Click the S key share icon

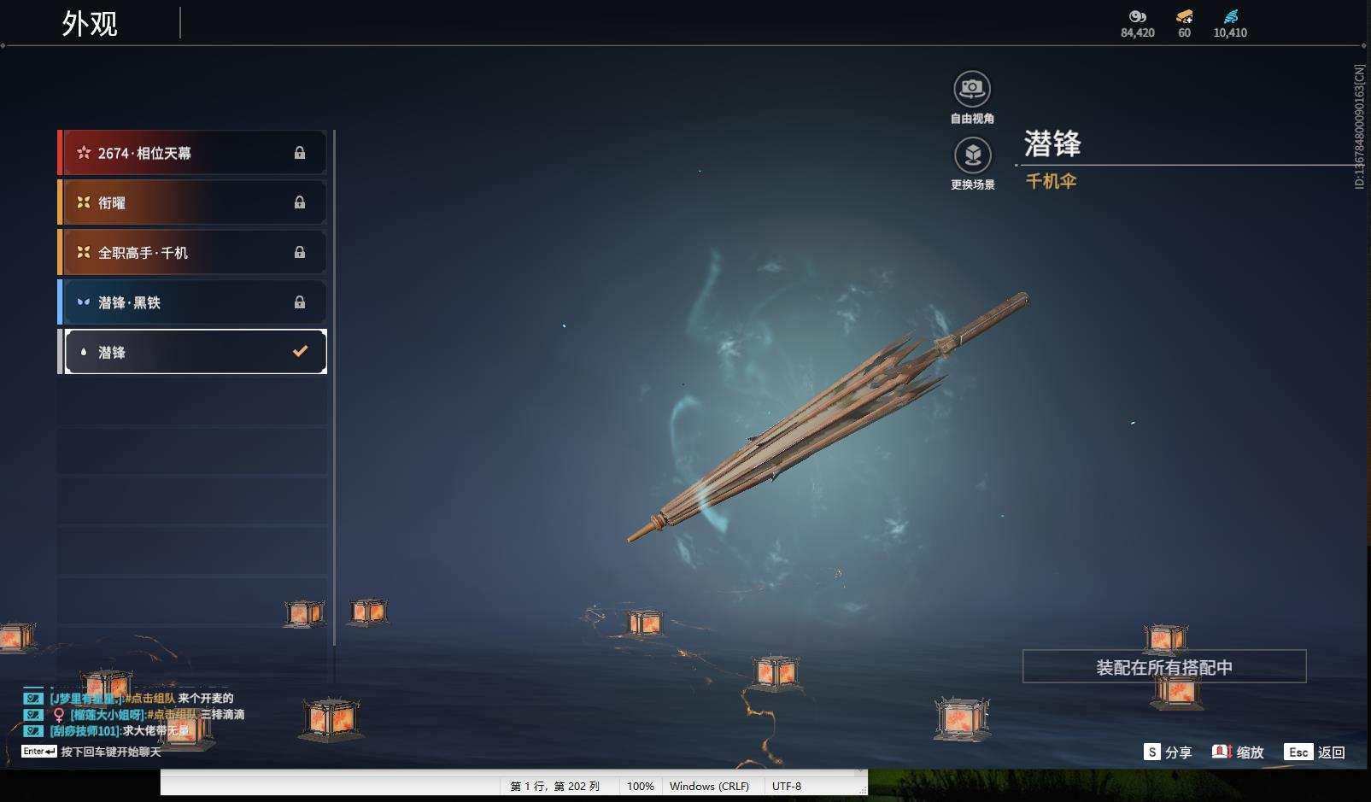point(1152,752)
